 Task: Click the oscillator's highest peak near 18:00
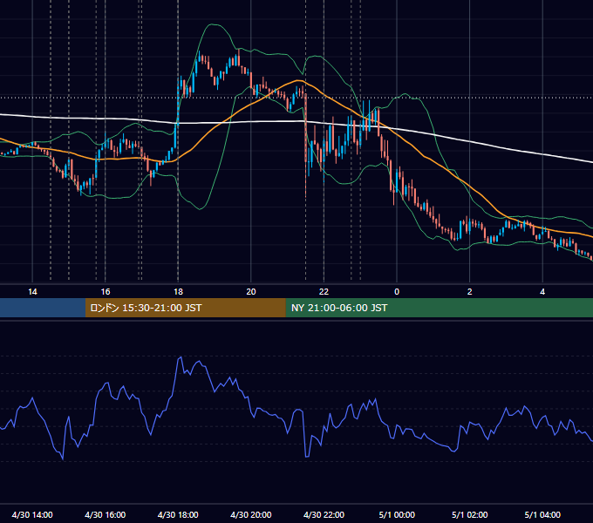point(181,357)
